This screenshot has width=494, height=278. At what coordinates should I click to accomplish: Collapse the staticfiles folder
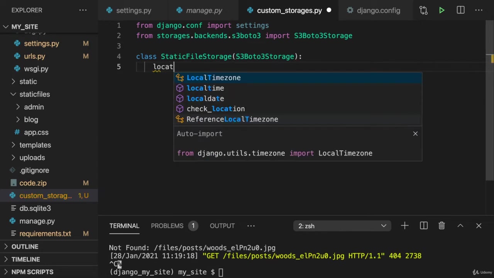click(34, 94)
